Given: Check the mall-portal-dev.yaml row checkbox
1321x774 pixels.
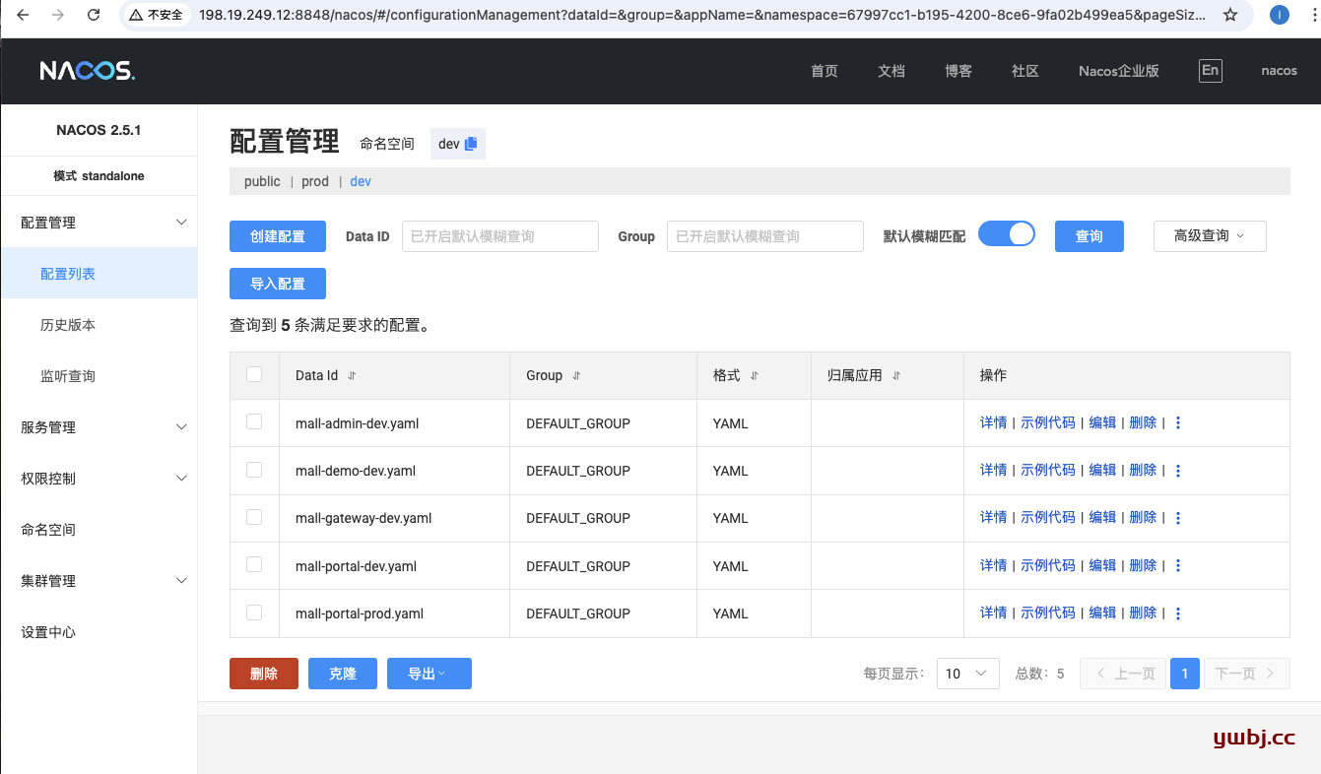Looking at the screenshot, I should (254, 564).
